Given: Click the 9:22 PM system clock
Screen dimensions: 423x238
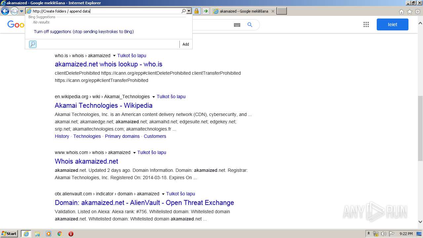Looking at the screenshot, I should [406, 234].
